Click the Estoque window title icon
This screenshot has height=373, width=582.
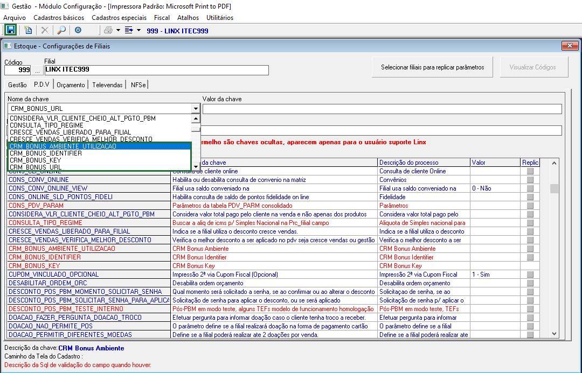point(8,46)
